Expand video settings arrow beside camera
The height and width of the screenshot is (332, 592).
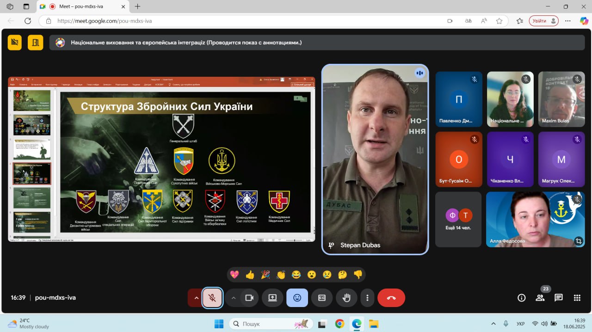click(x=233, y=298)
